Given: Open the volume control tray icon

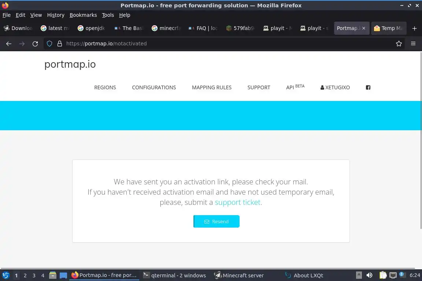Looking at the screenshot, I should click(x=370, y=276).
